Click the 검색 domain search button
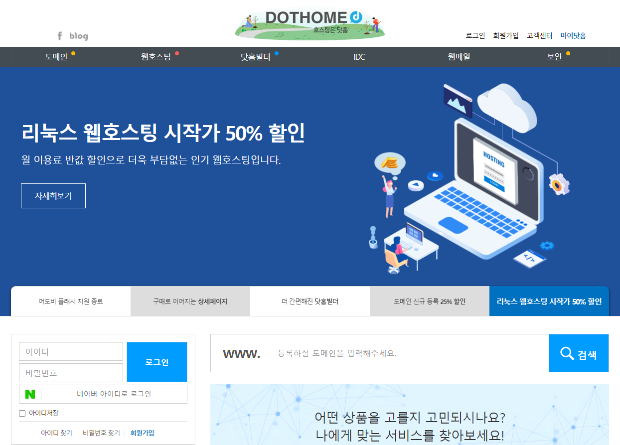The width and height of the screenshot is (620, 445). pyautogui.click(x=579, y=353)
